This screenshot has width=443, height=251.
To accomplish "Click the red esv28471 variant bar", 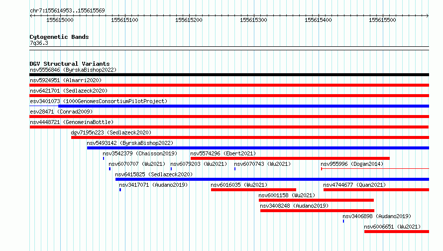I will [229, 117].
